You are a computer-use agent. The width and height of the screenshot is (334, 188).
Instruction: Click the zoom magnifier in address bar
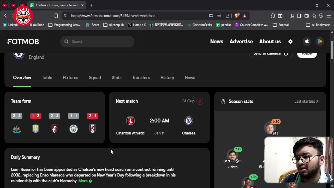click(219, 16)
